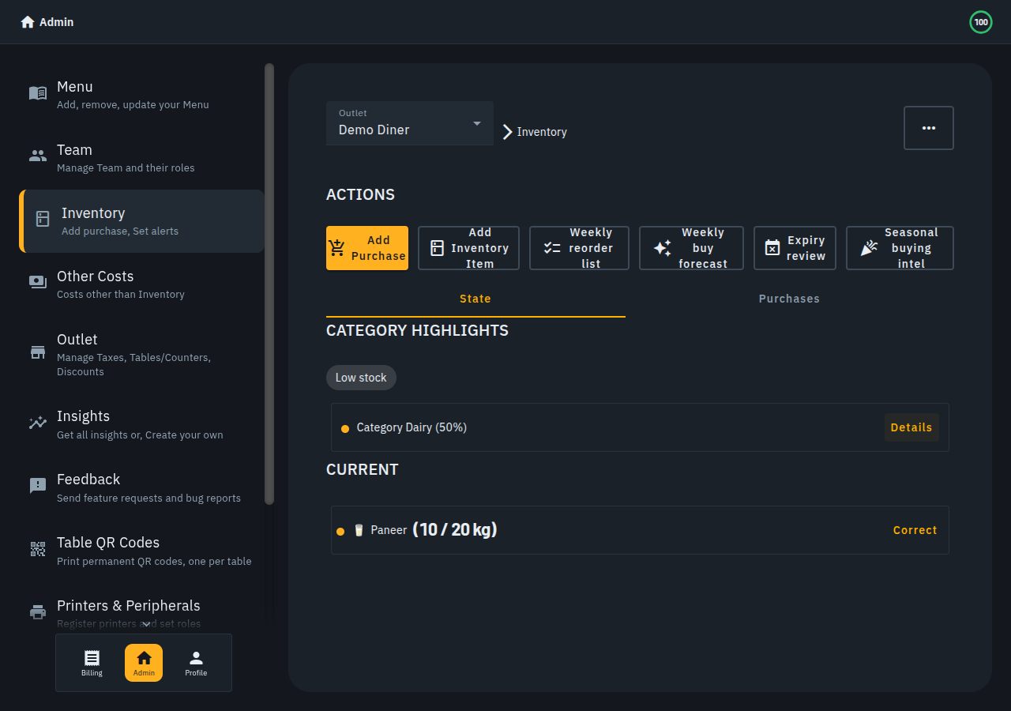Click the party popper icon on Seasonal buying intel

(869, 248)
